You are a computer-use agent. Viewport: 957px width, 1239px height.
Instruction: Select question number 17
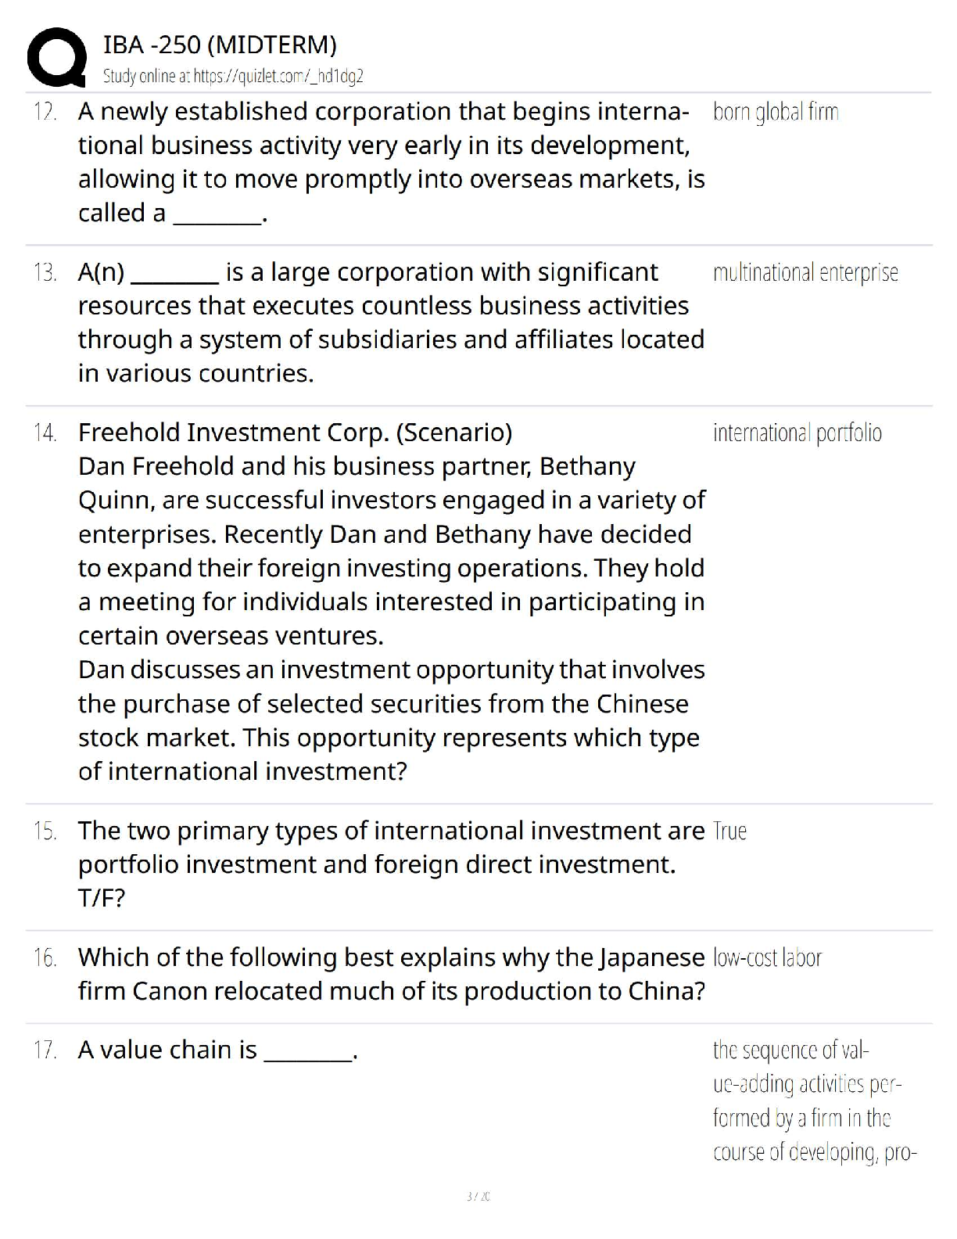pyautogui.click(x=45, y=1050)
